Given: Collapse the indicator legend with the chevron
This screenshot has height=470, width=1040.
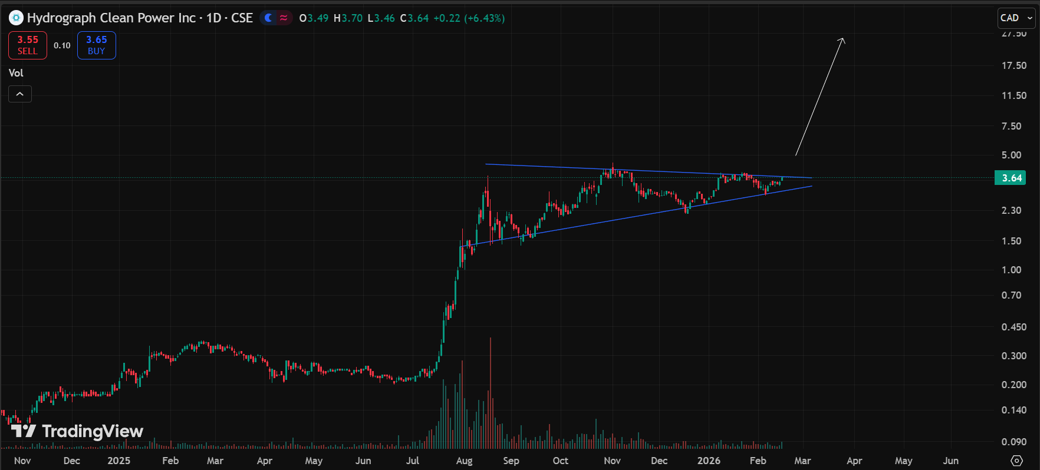Looking at the screenshot, I should coord(20,94).
